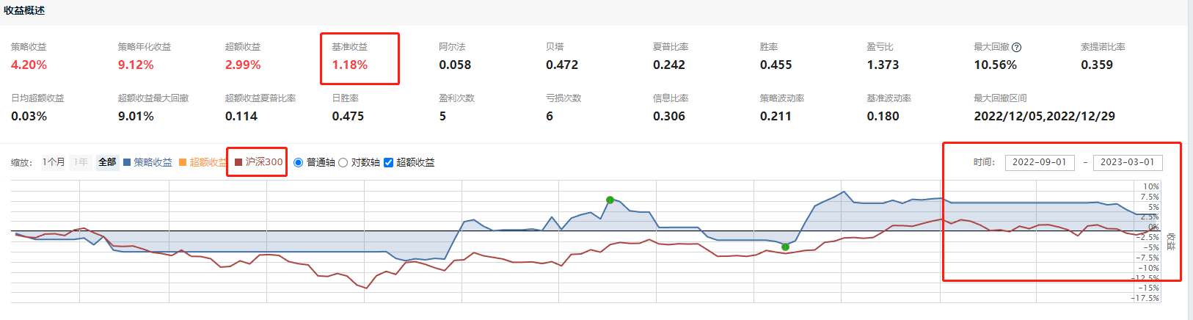Click the 策略年化收益 value 9.12%

(x=136, y=65)
